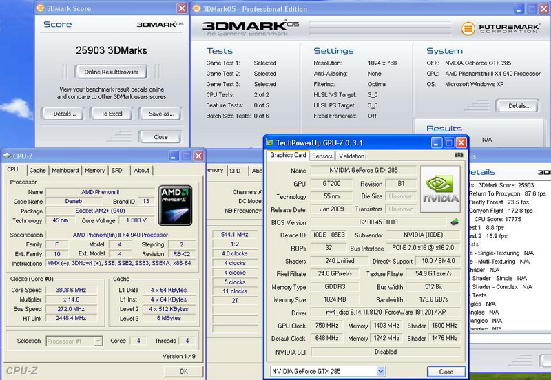Open the Mainboard tab in CPU-Z
Screen dimensions: 551x380
click(65, 170)
